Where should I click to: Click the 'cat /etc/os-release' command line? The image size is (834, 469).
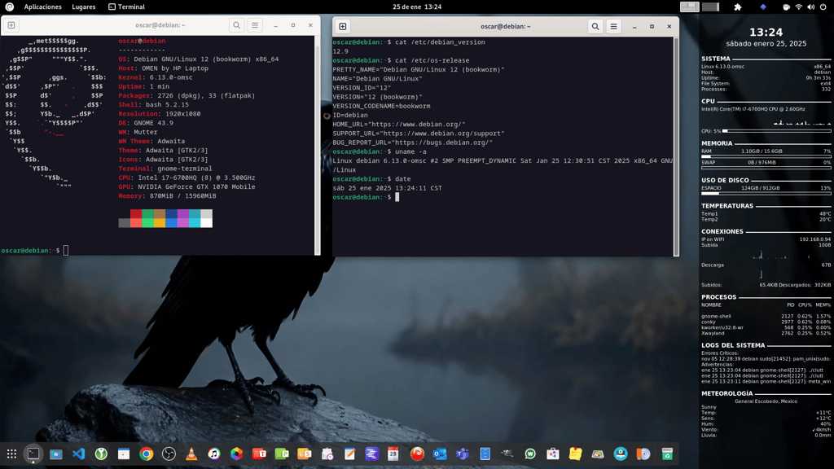[401, 60]
